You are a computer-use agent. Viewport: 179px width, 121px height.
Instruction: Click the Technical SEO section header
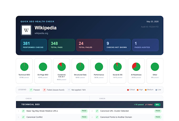point(89,104)
